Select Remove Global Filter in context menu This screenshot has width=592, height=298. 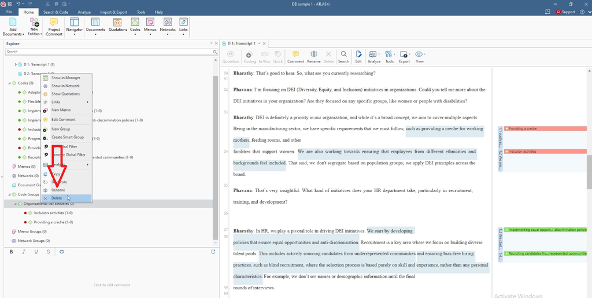pos(66,155)
